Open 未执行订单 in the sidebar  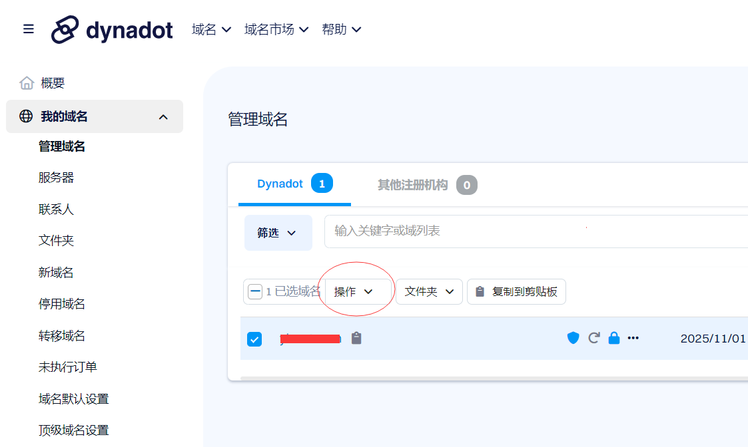coord(68,367)
